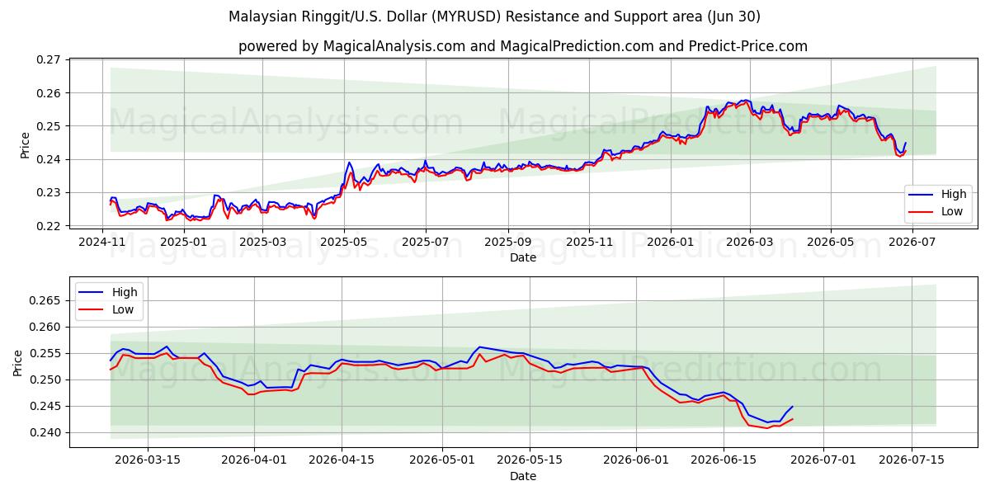Click the top chart y-axis value 0.22
The height and width of the screenshot is (495, 990).
pos(49,226)
